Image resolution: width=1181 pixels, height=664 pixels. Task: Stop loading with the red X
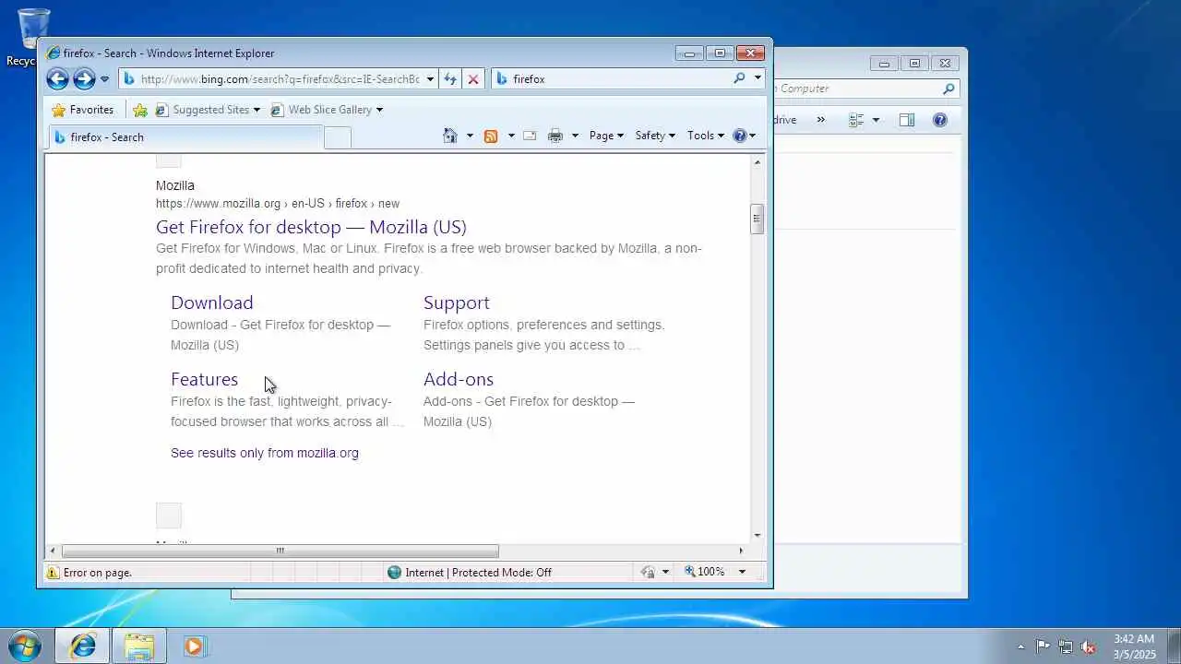[473, 79]
